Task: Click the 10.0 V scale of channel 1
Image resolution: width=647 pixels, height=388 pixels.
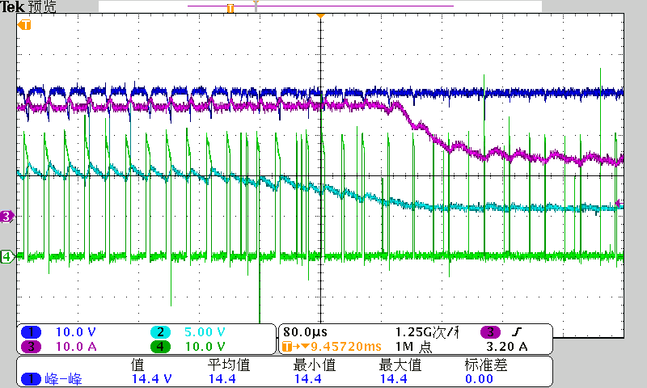Action: point(75,332)
